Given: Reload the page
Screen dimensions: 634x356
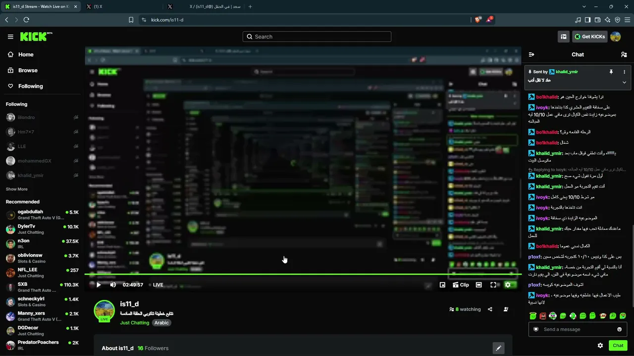Looking at the screenshot, I should click(26, 20).
